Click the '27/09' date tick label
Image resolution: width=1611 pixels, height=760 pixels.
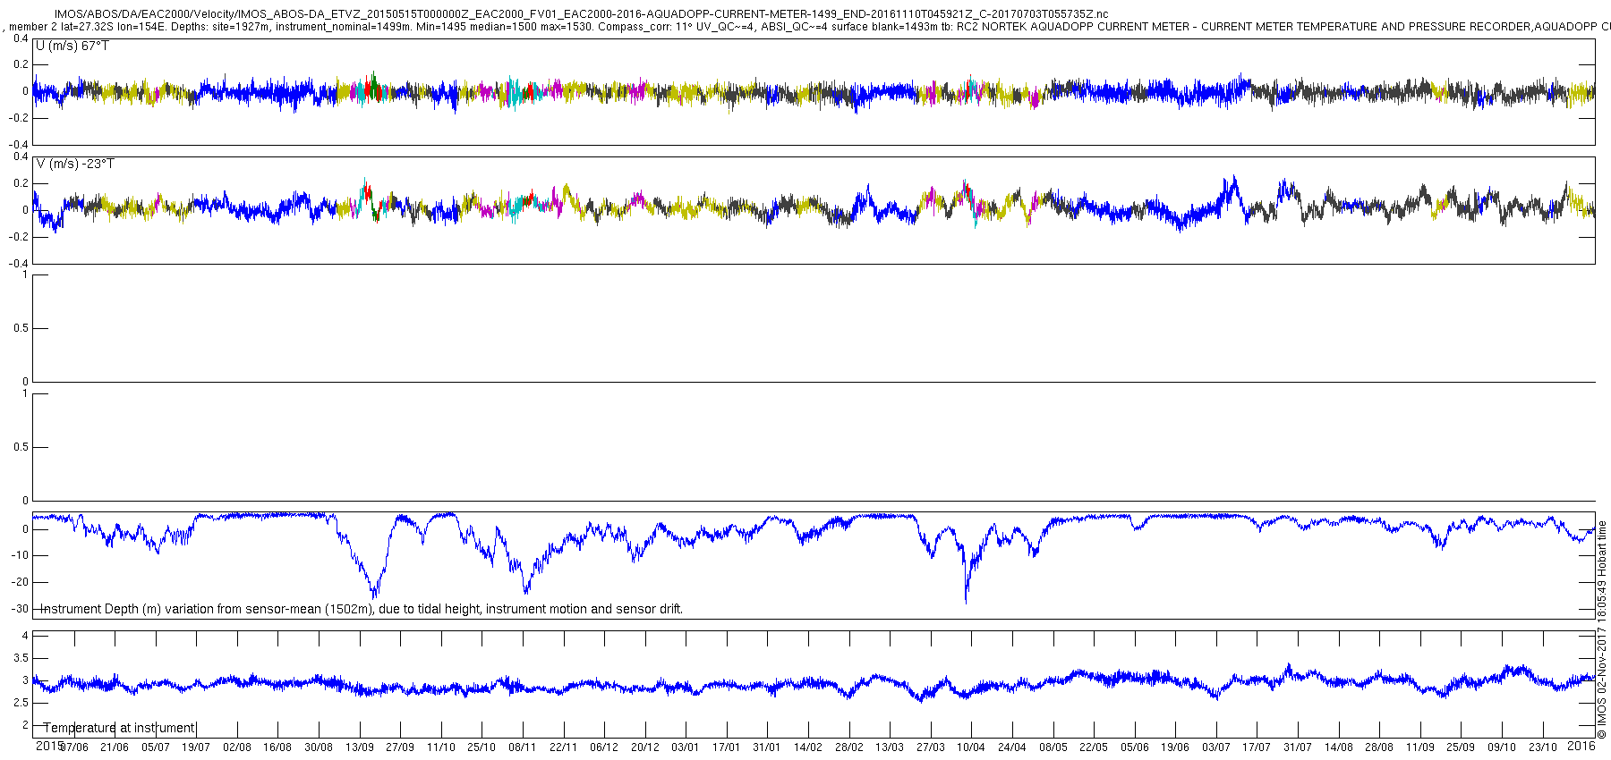400,747
